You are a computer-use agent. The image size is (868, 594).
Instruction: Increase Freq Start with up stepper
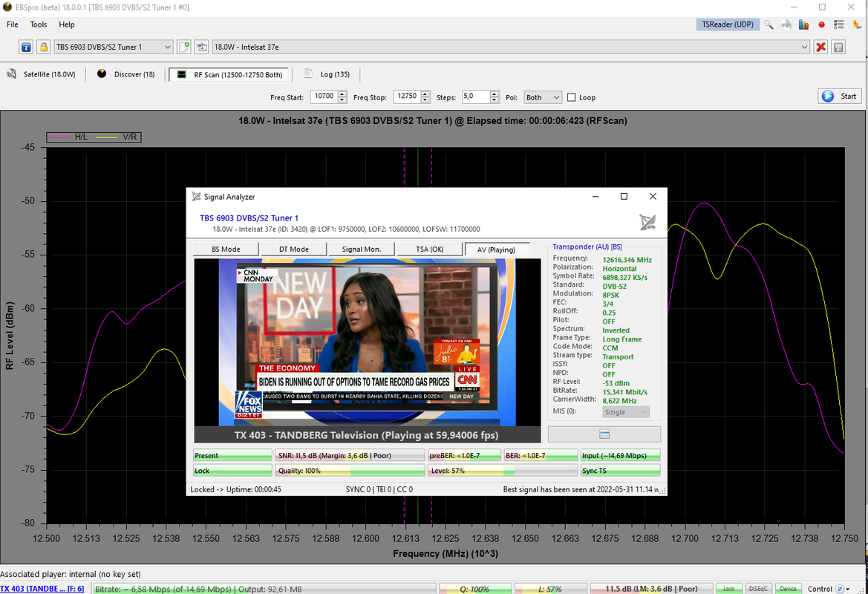[x=342, y=94]
